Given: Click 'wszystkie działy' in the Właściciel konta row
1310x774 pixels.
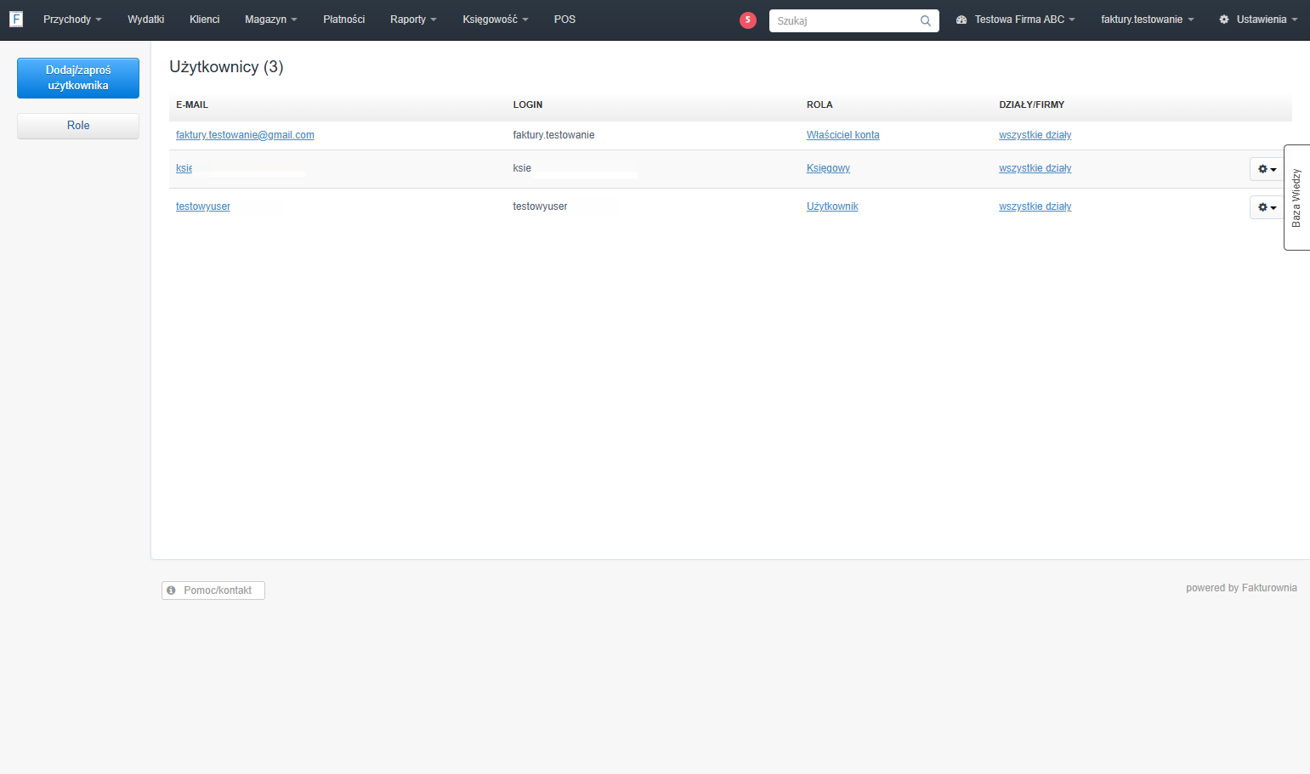Looking at the screenshot, I should (1035, 135).
